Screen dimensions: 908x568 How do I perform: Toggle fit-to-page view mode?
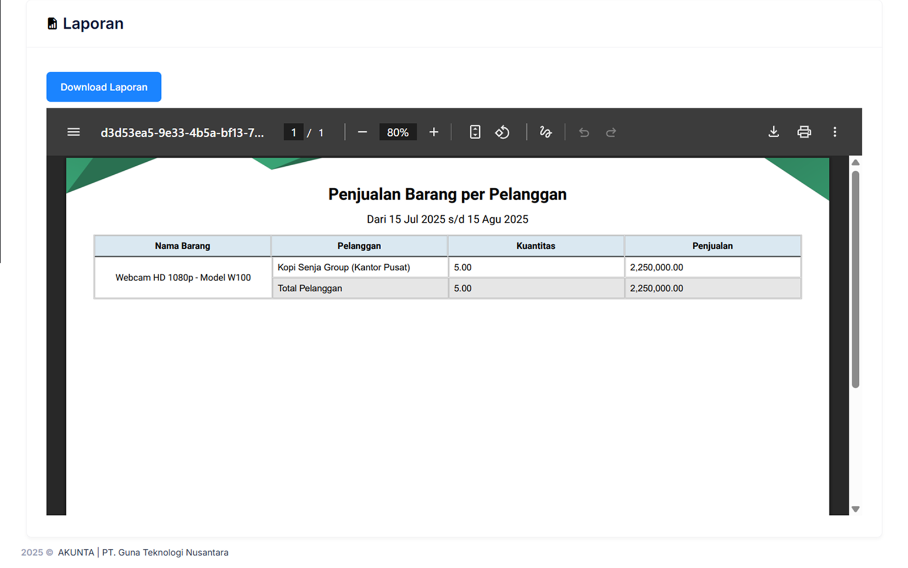tap(474, 132)
